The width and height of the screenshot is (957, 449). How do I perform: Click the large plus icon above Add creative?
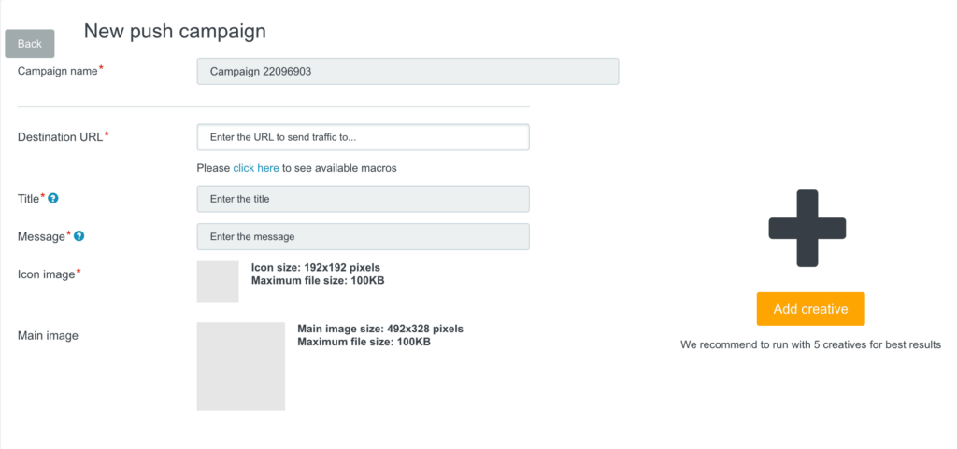click(x=807, y=229)
